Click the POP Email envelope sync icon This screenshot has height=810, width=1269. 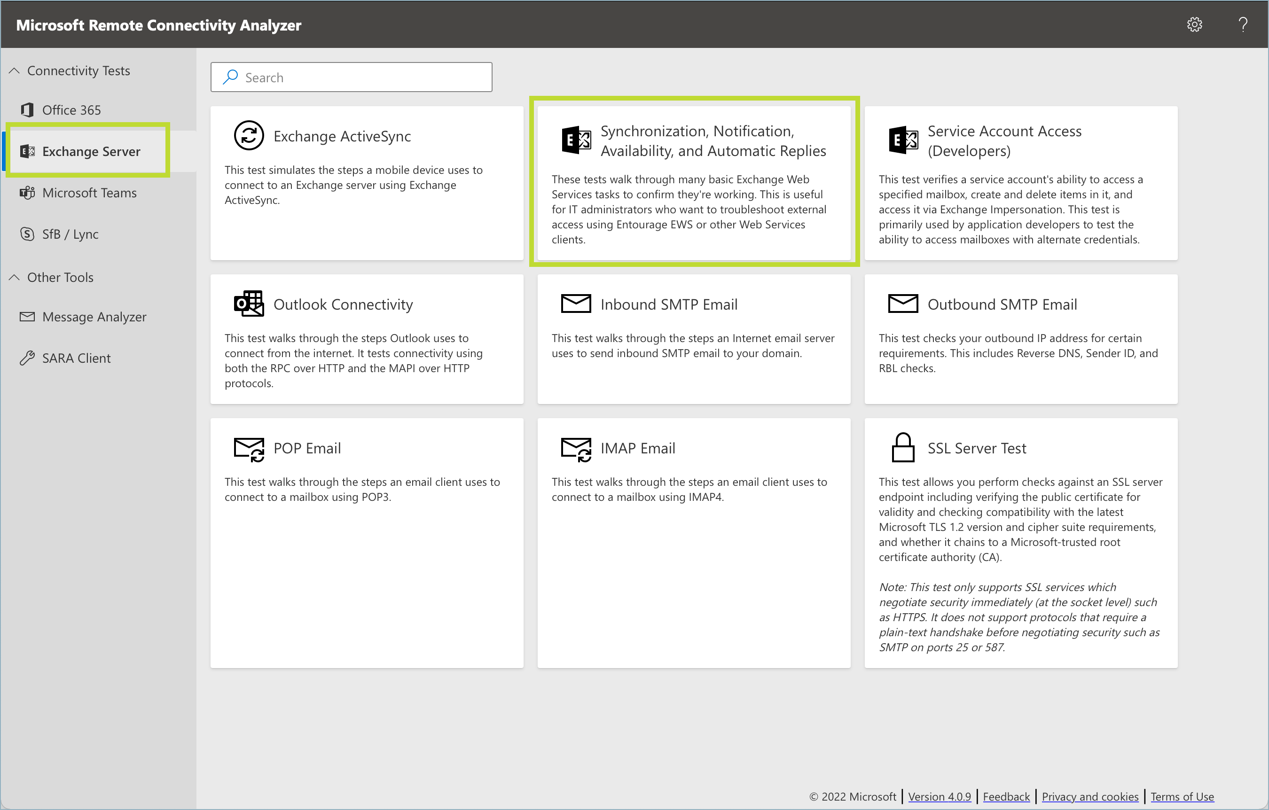pos(249,449)
